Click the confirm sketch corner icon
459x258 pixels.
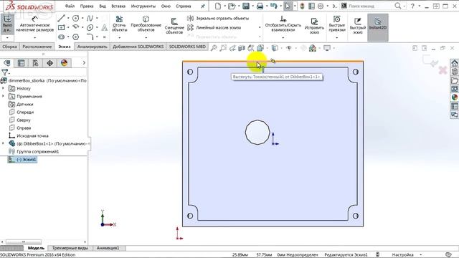(430, 61)
